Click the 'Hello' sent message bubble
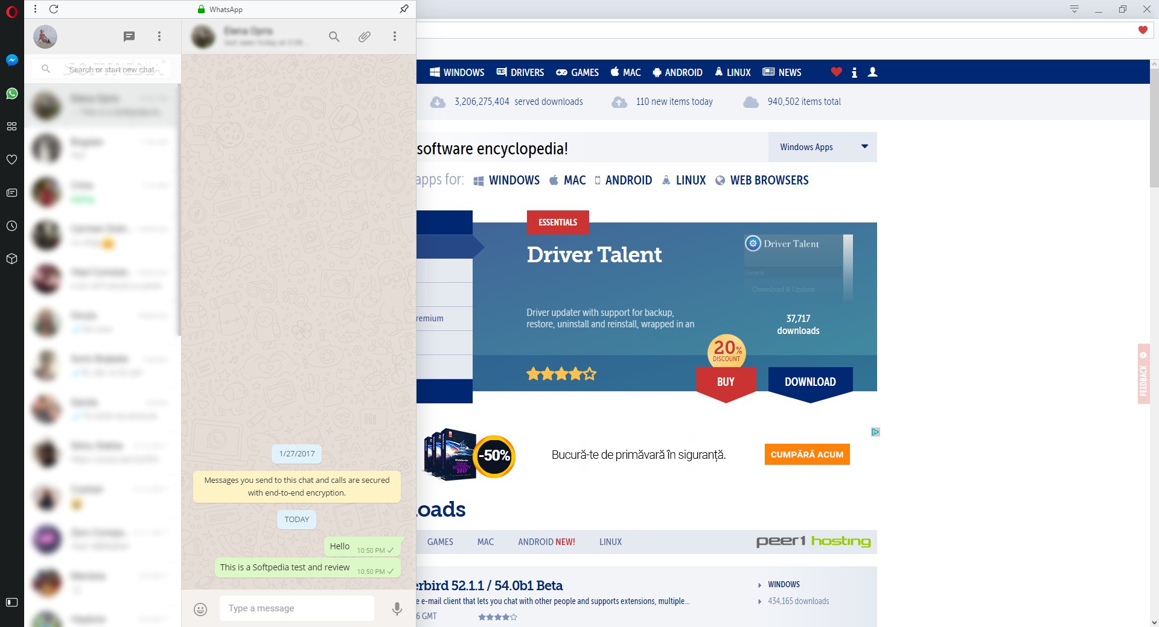This screenshot has width=1159, height=627. 362,547
